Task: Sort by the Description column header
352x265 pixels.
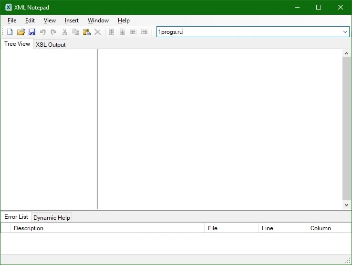Action: tap(107, 228)
